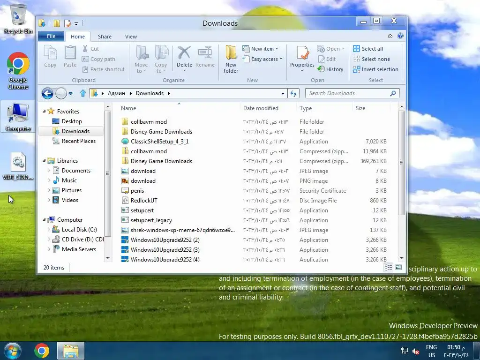The height and width of the screenshot is (360, 480).
Task: Switch to the Home ribbon tab
Action: (x=78, y=37)
